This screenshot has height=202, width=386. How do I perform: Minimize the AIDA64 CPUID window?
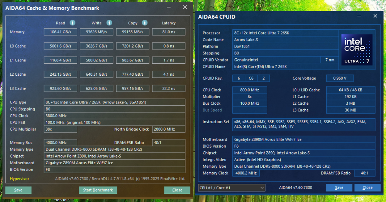coord(359,16)
